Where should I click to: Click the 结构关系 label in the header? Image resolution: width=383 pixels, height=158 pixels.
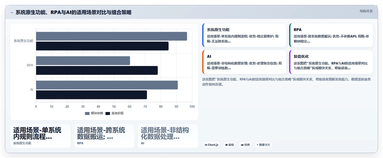(366, 11)
